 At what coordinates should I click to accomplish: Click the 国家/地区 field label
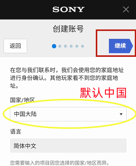coord(22,100)
